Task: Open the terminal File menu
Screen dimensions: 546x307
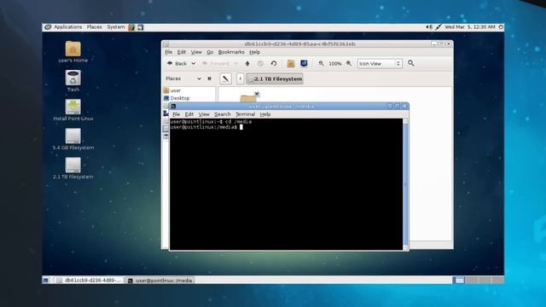Action: click(x=177, y=114)
